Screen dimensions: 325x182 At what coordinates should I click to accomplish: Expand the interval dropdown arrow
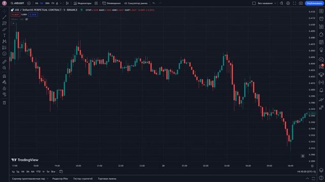[61, 4]
